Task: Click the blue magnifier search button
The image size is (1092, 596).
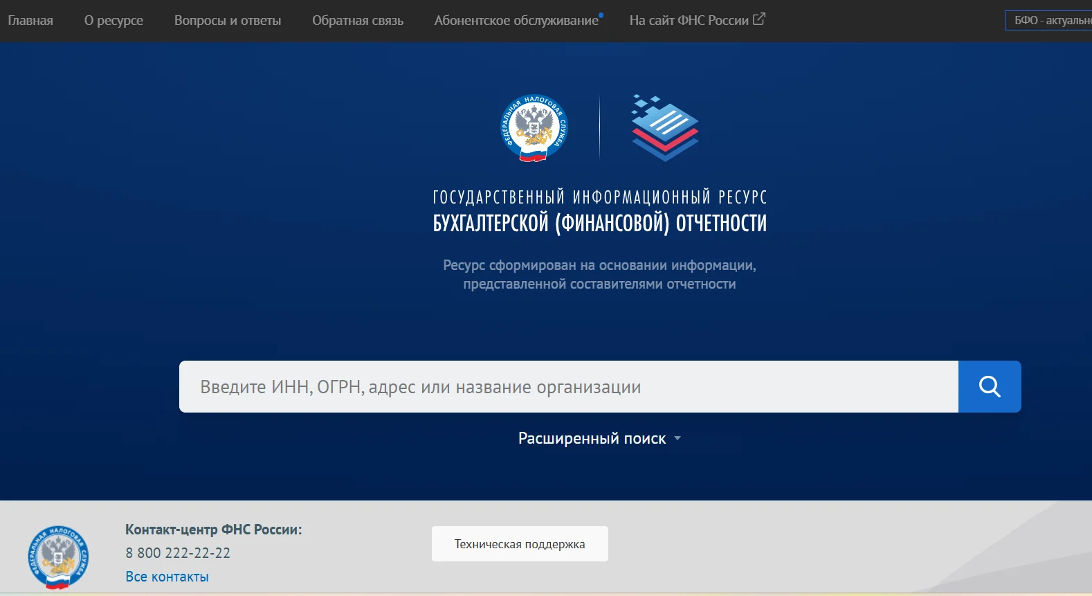Action: point(990,386)
